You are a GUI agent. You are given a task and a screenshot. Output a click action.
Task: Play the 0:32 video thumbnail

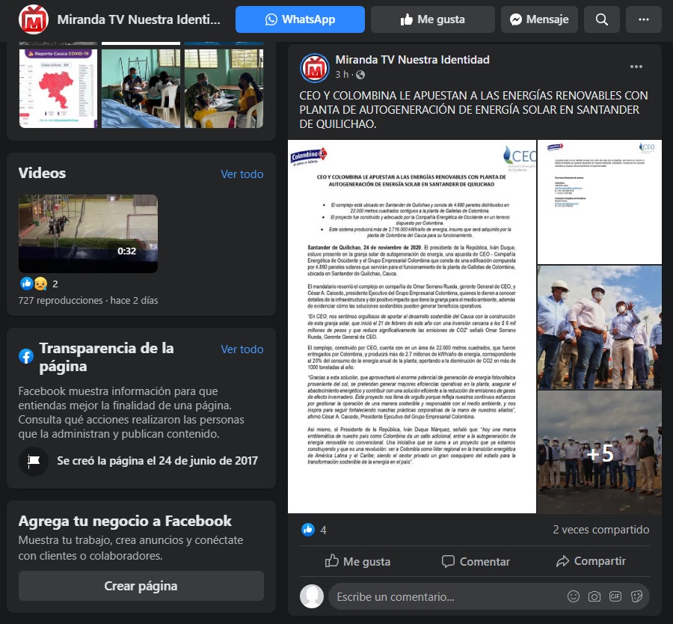[88, 233]
